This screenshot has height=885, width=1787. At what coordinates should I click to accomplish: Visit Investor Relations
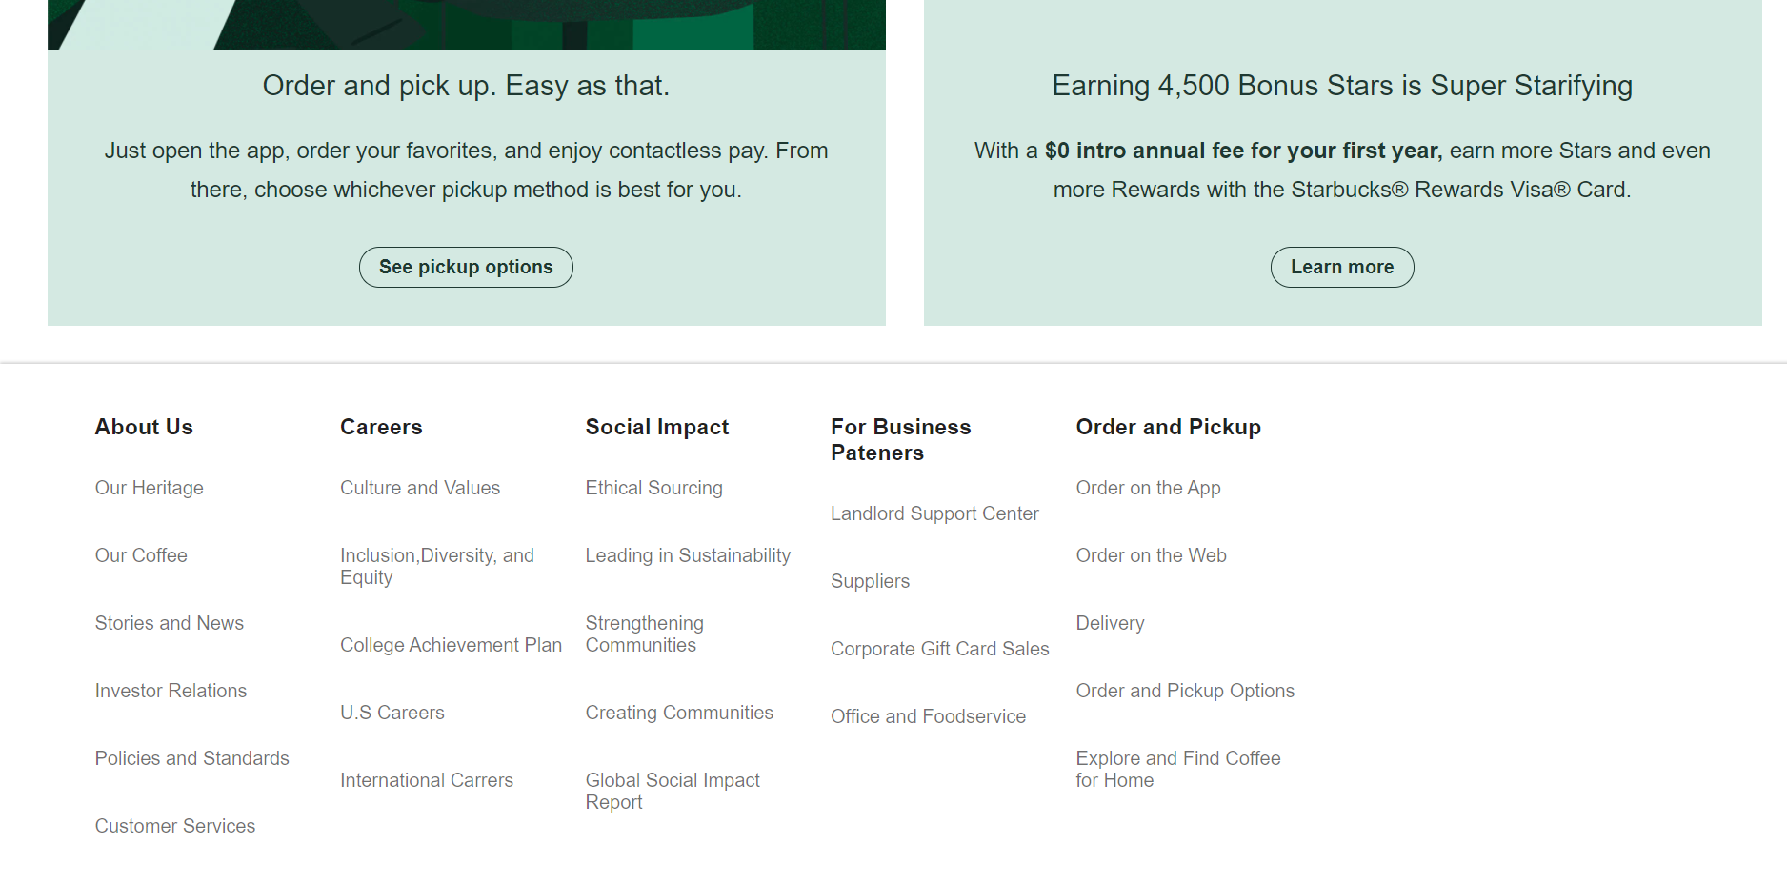point(171,691)
